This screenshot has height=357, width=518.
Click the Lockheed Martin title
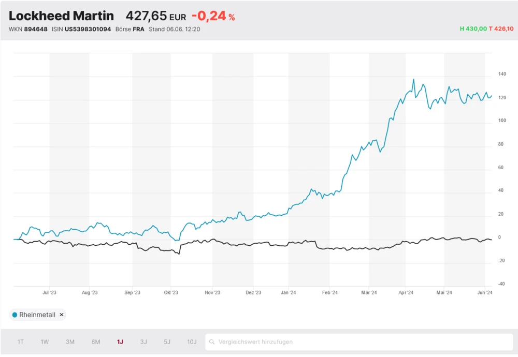61,16
